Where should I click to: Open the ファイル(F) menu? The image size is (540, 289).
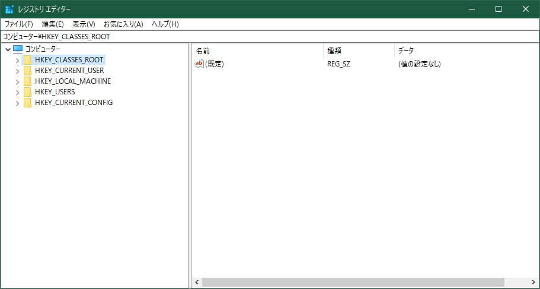[19, 24]
